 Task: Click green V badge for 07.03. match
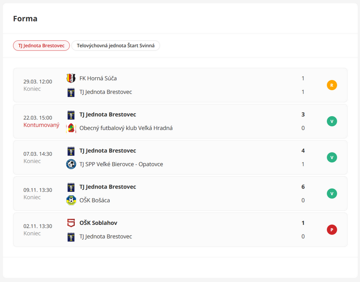(332, 157)
